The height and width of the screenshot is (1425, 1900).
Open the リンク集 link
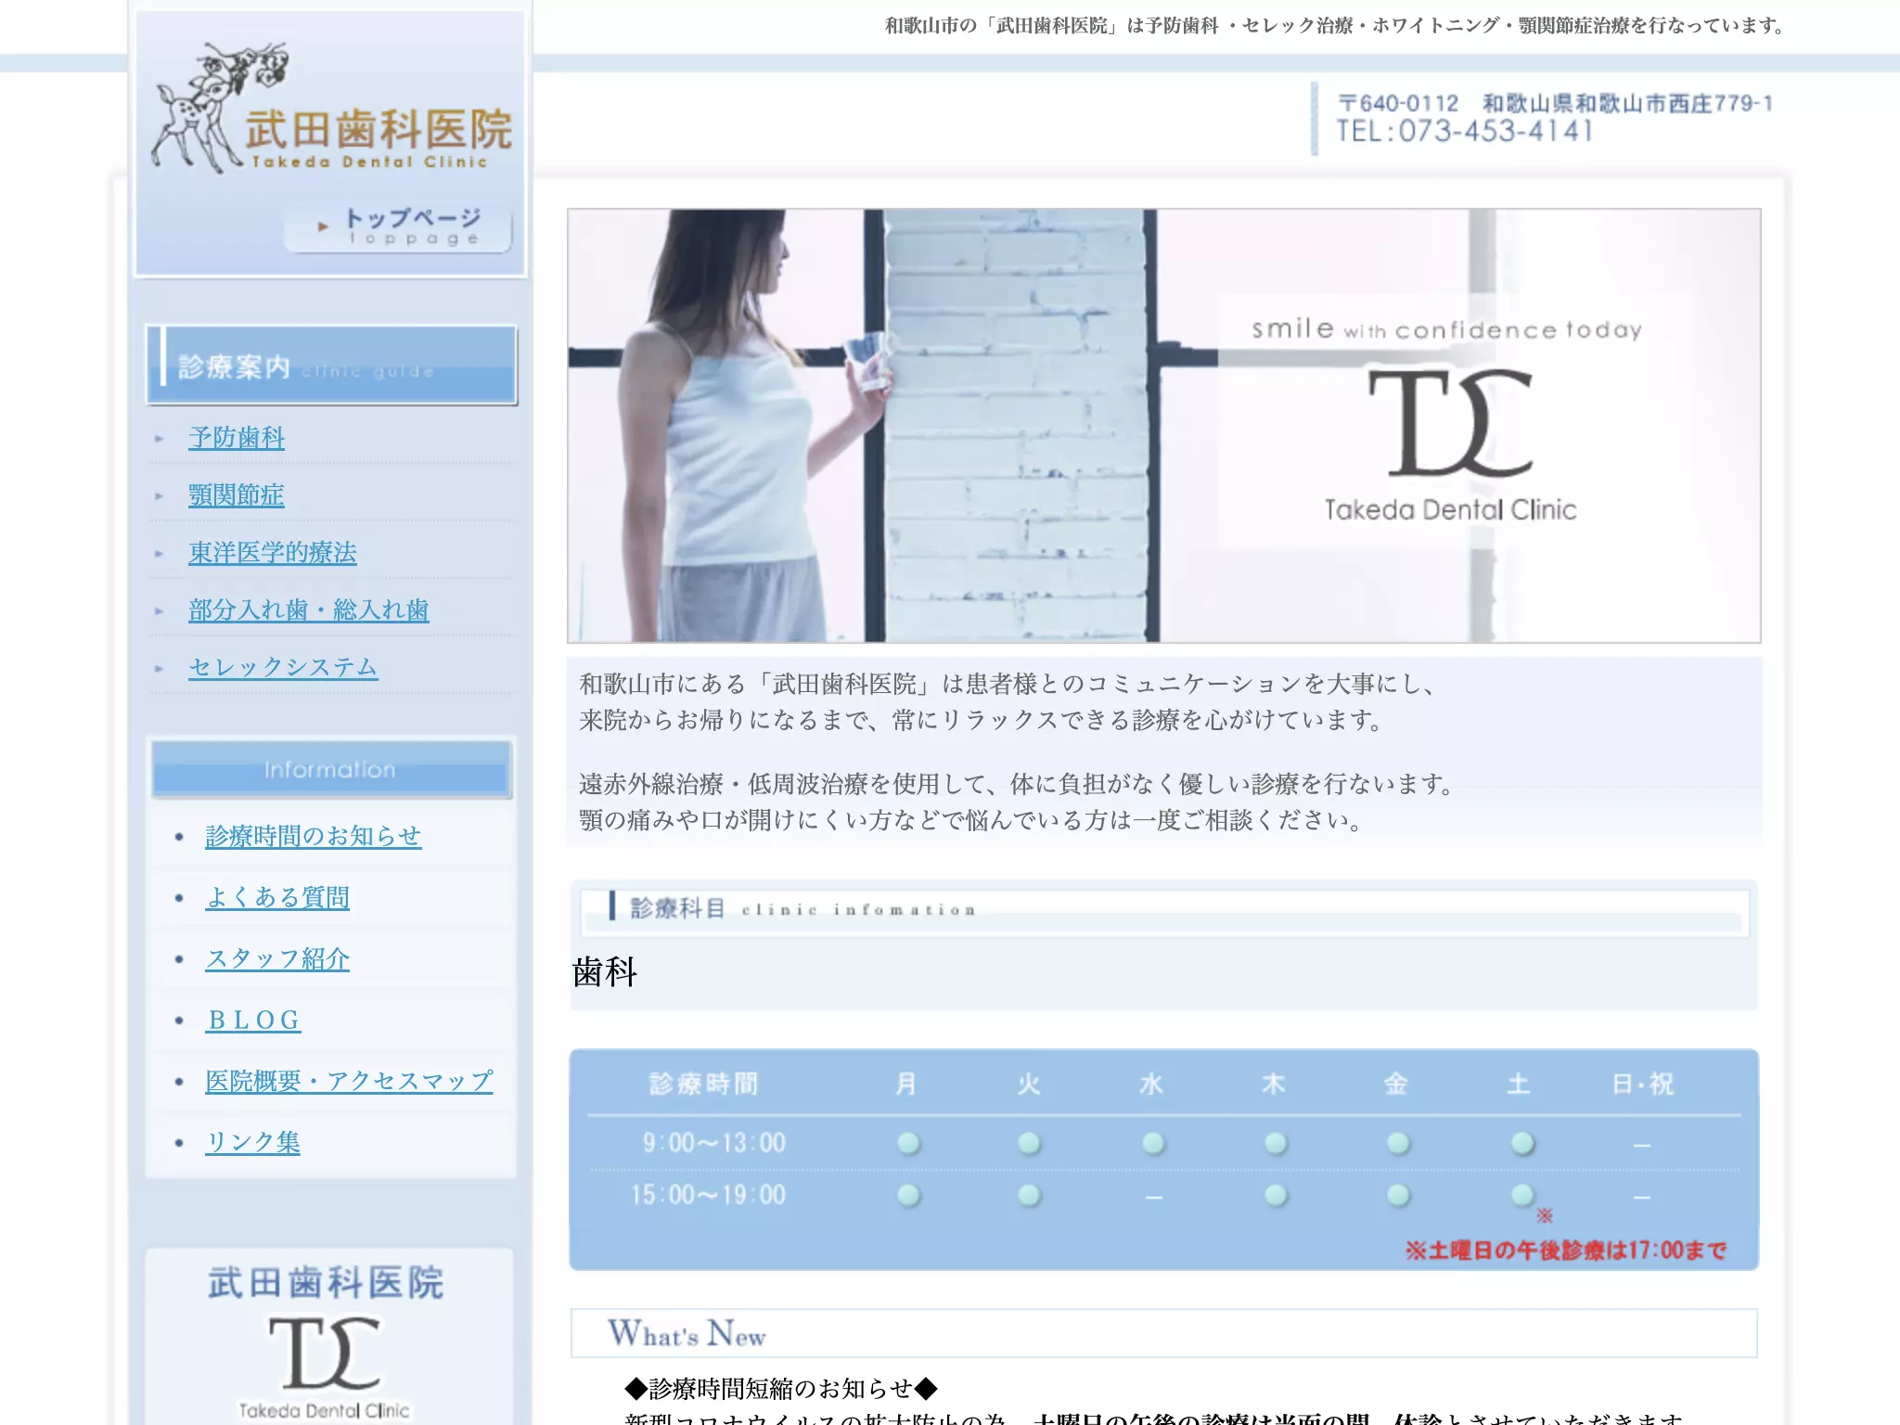click(x=253, y=1142)
